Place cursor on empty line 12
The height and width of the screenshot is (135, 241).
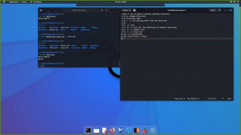pyautogui.click(x=178, y=39)
